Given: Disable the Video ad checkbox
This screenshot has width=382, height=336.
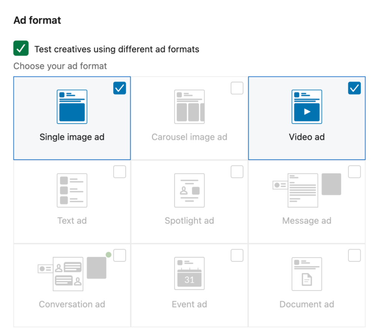Looking at the screenshot, I should click(x=354, y=88).
